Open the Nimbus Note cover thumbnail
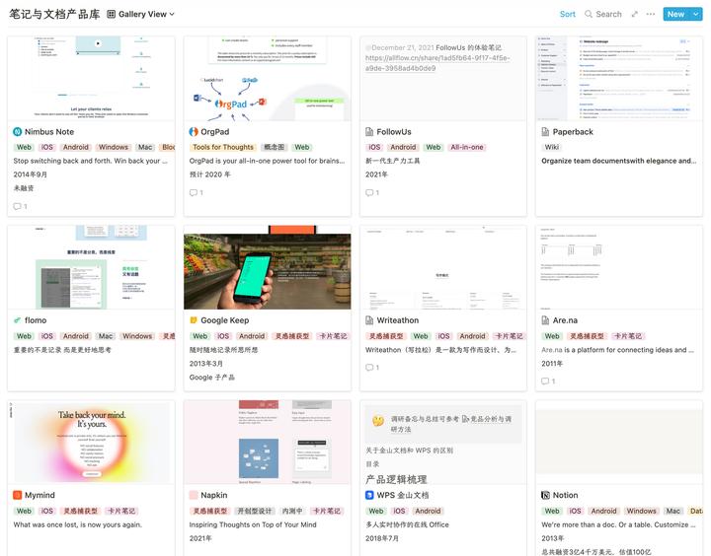This screenshot has width=711, height=556. [91, 78]
